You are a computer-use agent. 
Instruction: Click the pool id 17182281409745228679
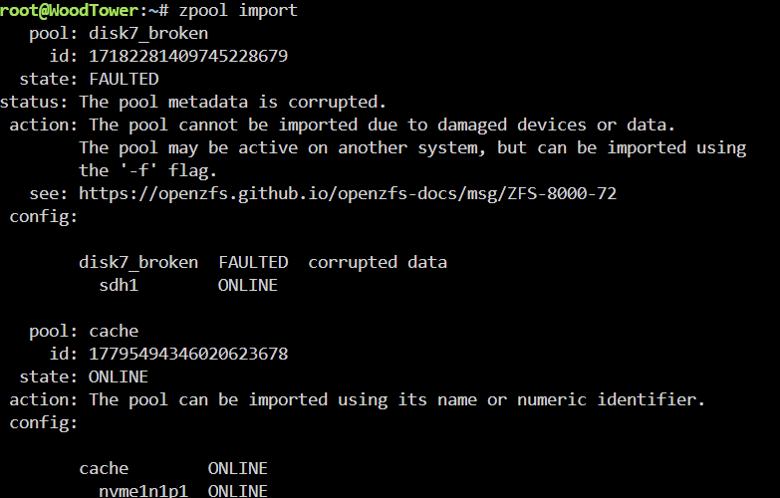(x=188, y=56)
